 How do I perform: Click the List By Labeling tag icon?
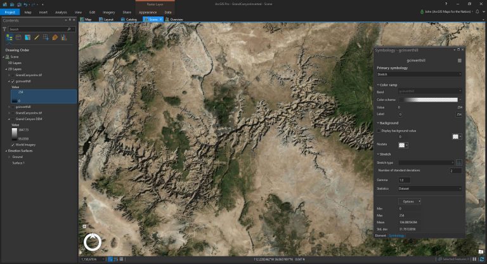pos(55,37)
